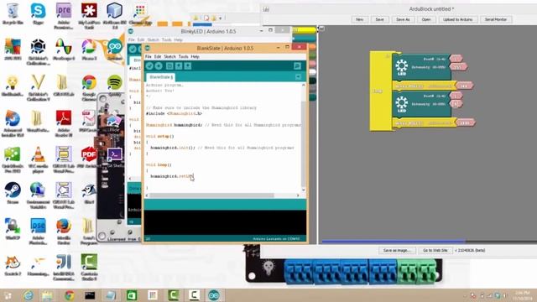
Task: Click the pink block-category drawer in ArduBlock palette
Action: click(312, 64)
